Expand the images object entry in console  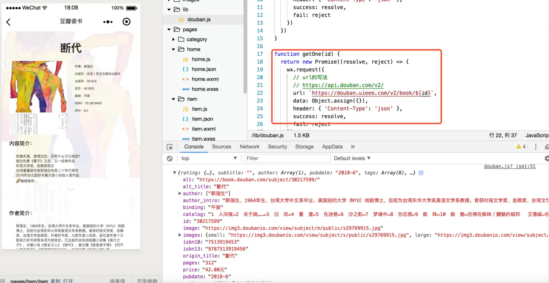point(180,235)
